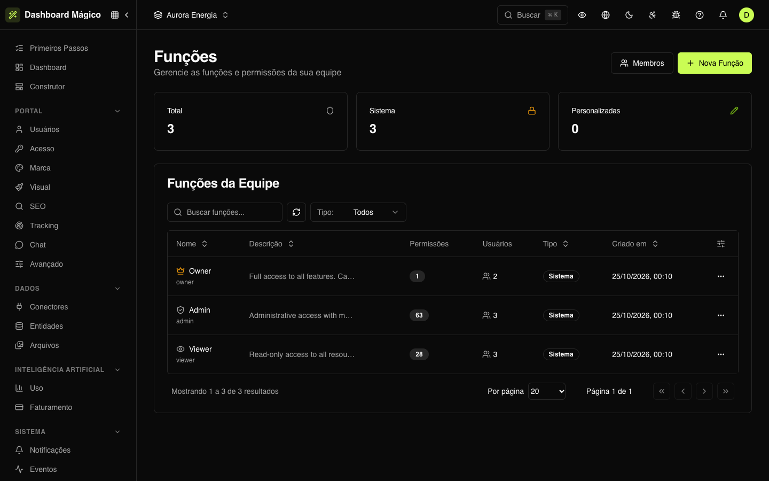Open the global Buscar search box

pos(532,15)
